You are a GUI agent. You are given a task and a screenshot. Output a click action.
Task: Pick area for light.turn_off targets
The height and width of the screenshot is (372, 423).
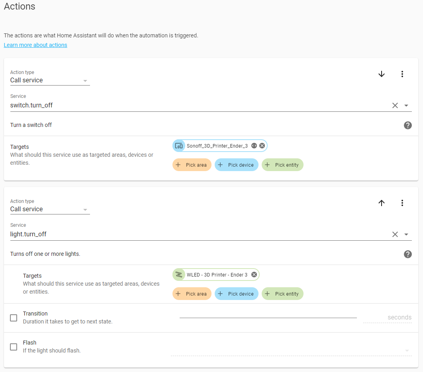192,294
